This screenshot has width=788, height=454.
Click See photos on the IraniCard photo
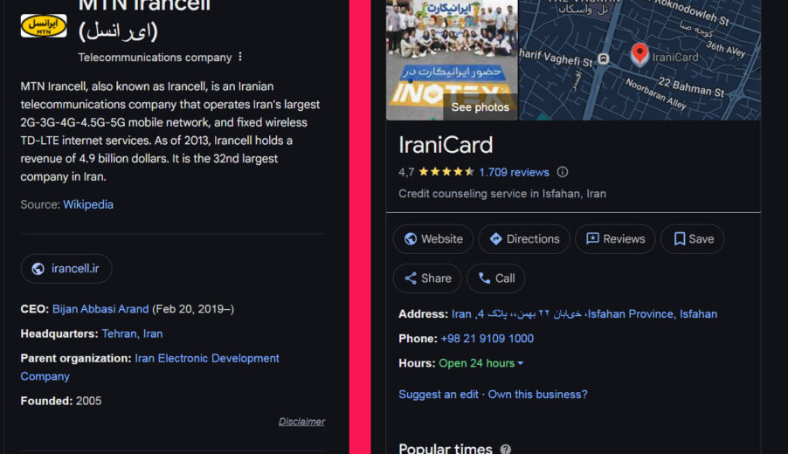tap(480, 107)
